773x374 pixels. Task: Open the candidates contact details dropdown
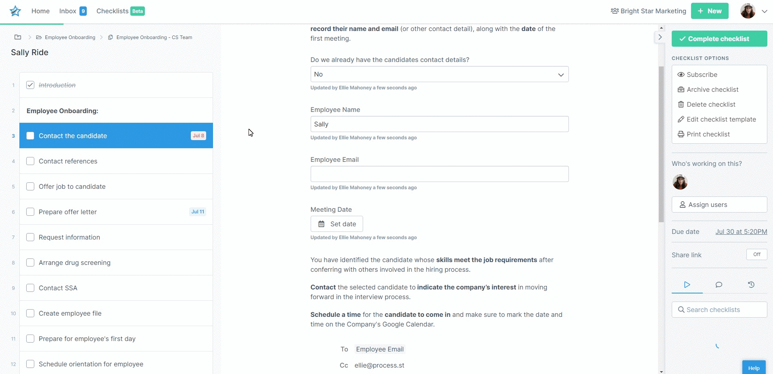[x=439, y=74]
